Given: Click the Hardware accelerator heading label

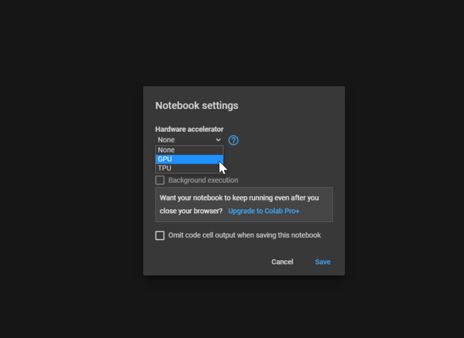Looking at the screenshot, I should [189, 129].
